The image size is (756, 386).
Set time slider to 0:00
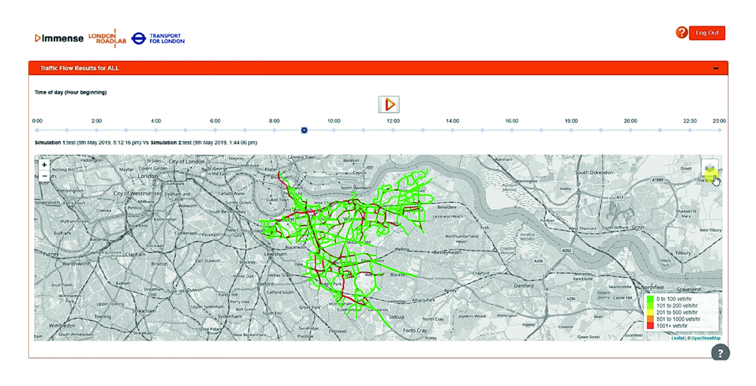[37, 130]
